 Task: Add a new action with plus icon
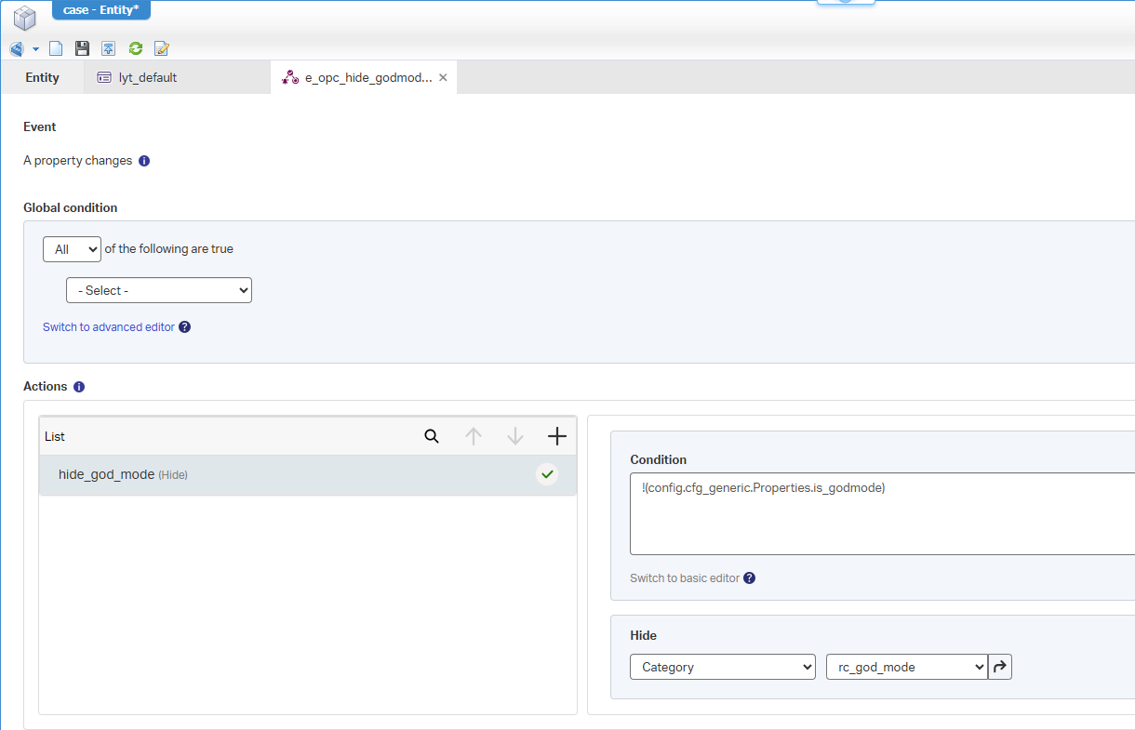pyautogui.click(x=556, y=436)
